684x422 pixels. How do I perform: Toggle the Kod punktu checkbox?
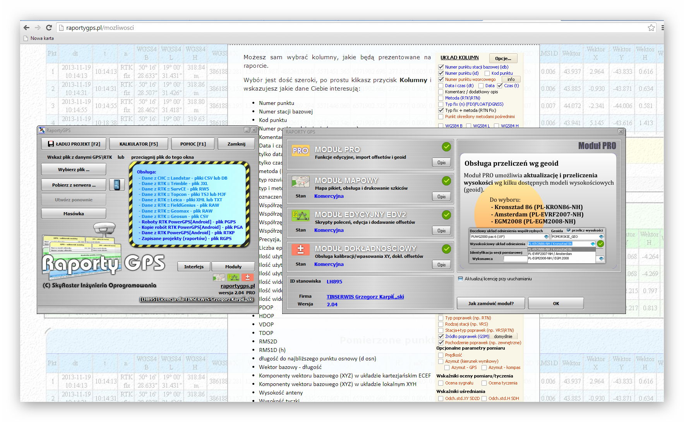(x=487, y=73)
